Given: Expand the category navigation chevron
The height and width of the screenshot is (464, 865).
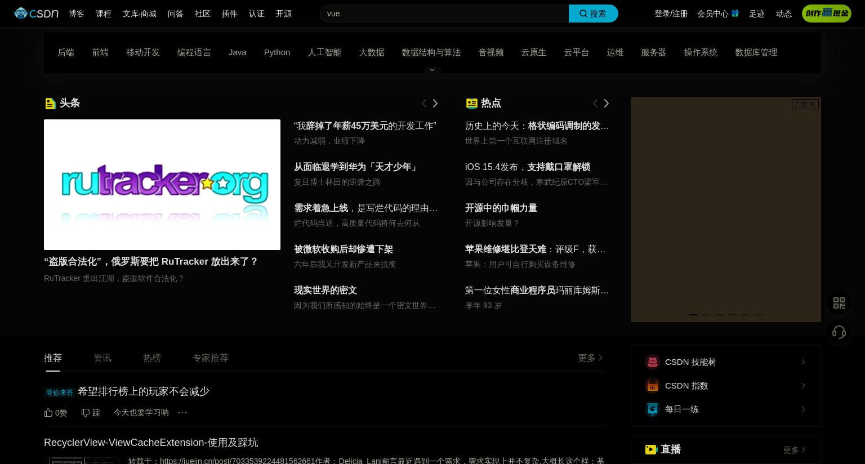Looking at the screenshot, I should pyautogui.click(x=432, y=70).
